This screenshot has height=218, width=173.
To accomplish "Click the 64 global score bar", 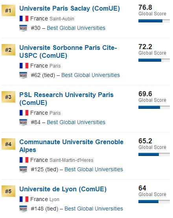I will point(154,202).
